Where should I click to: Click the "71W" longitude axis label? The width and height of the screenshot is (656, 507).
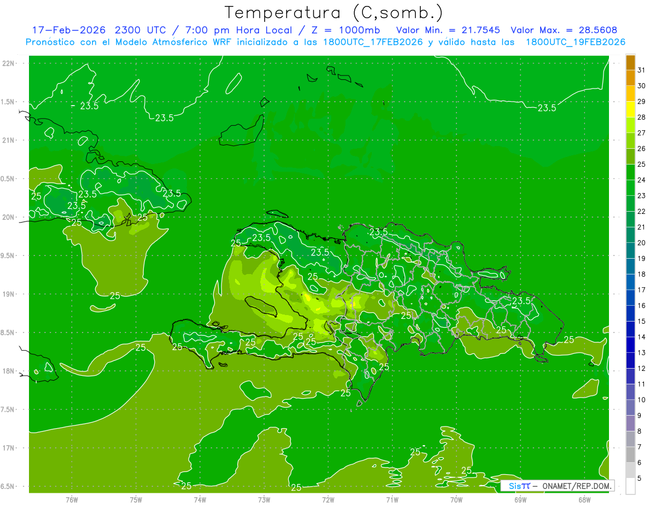[x=392, y=499]
